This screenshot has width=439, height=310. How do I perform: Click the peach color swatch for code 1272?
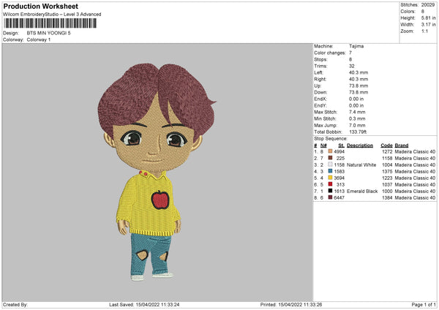pyautogui.click(x=330, y=151)
